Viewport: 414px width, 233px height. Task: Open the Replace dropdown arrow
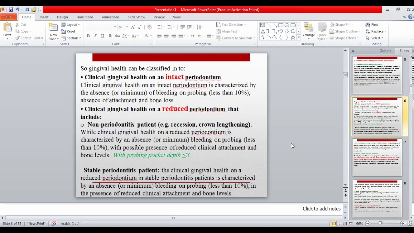point(386,31)
